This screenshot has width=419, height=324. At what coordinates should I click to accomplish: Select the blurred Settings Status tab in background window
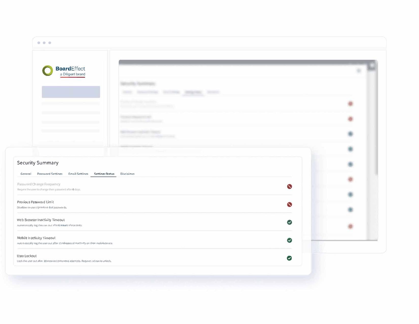point(193,92)
